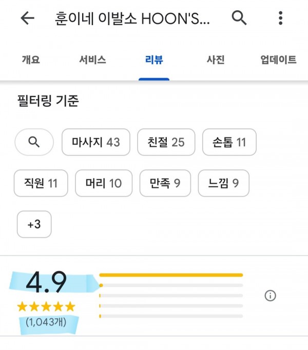The width and height of the screenshot is (308, 350).
Task: Filter reviews by 직원 11
Action: (41, 183)
